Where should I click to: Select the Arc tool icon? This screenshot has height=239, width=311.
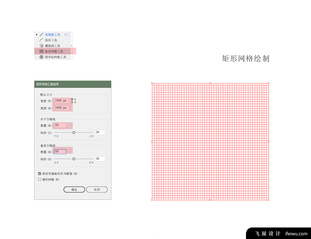coord(42,40)
